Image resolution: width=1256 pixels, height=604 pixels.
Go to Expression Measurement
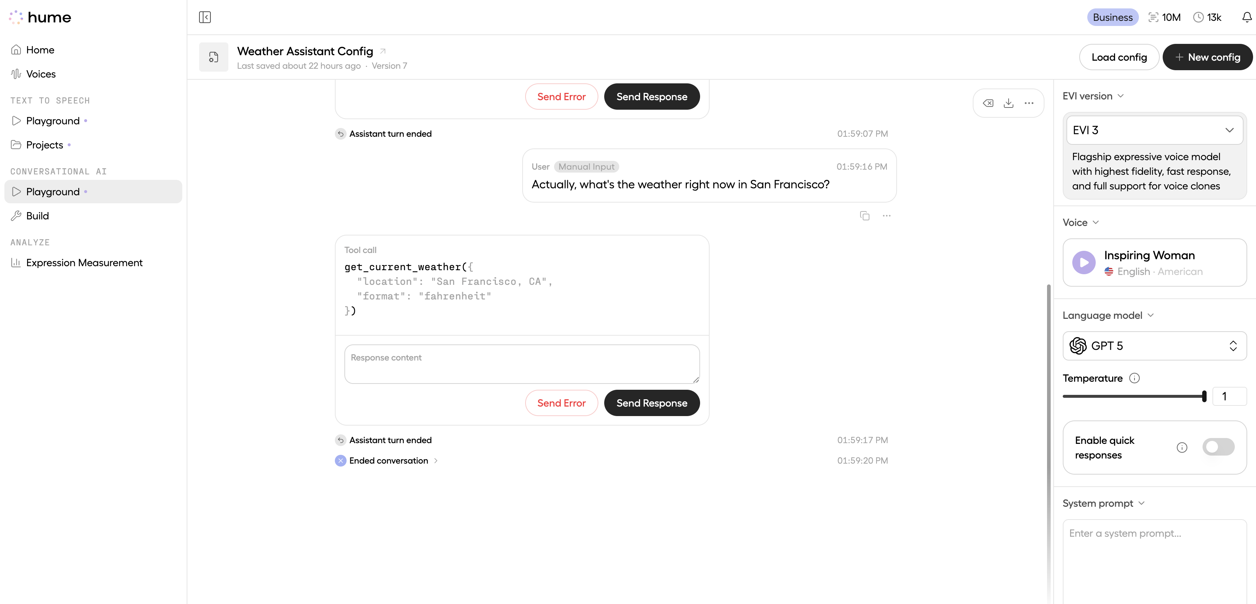(x=84, y=263)
